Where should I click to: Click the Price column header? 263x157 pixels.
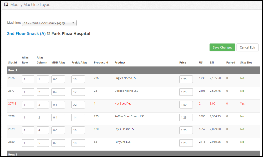183,62
